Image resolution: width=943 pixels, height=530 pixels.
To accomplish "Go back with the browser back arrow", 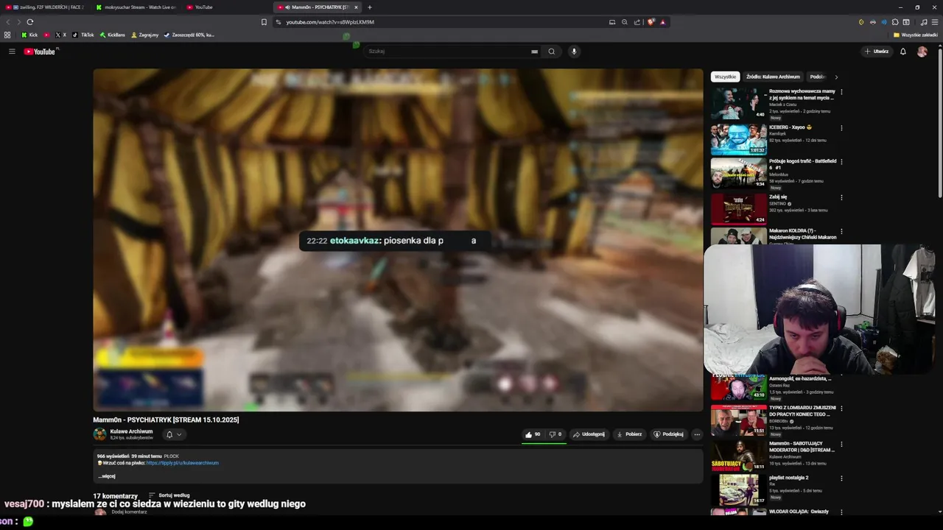I will (9, 22).
